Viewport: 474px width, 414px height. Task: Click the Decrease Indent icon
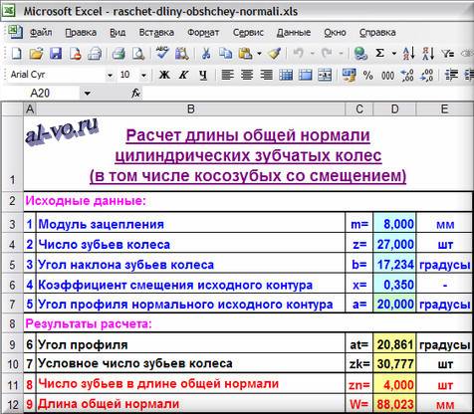(451, 75)
